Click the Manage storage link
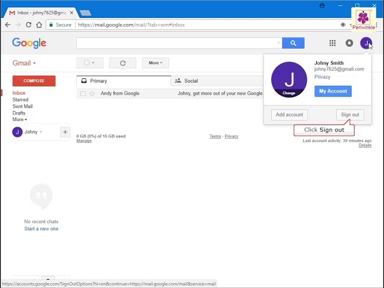 tap(84, 141)
